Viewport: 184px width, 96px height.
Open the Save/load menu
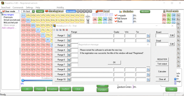(6, 7)
